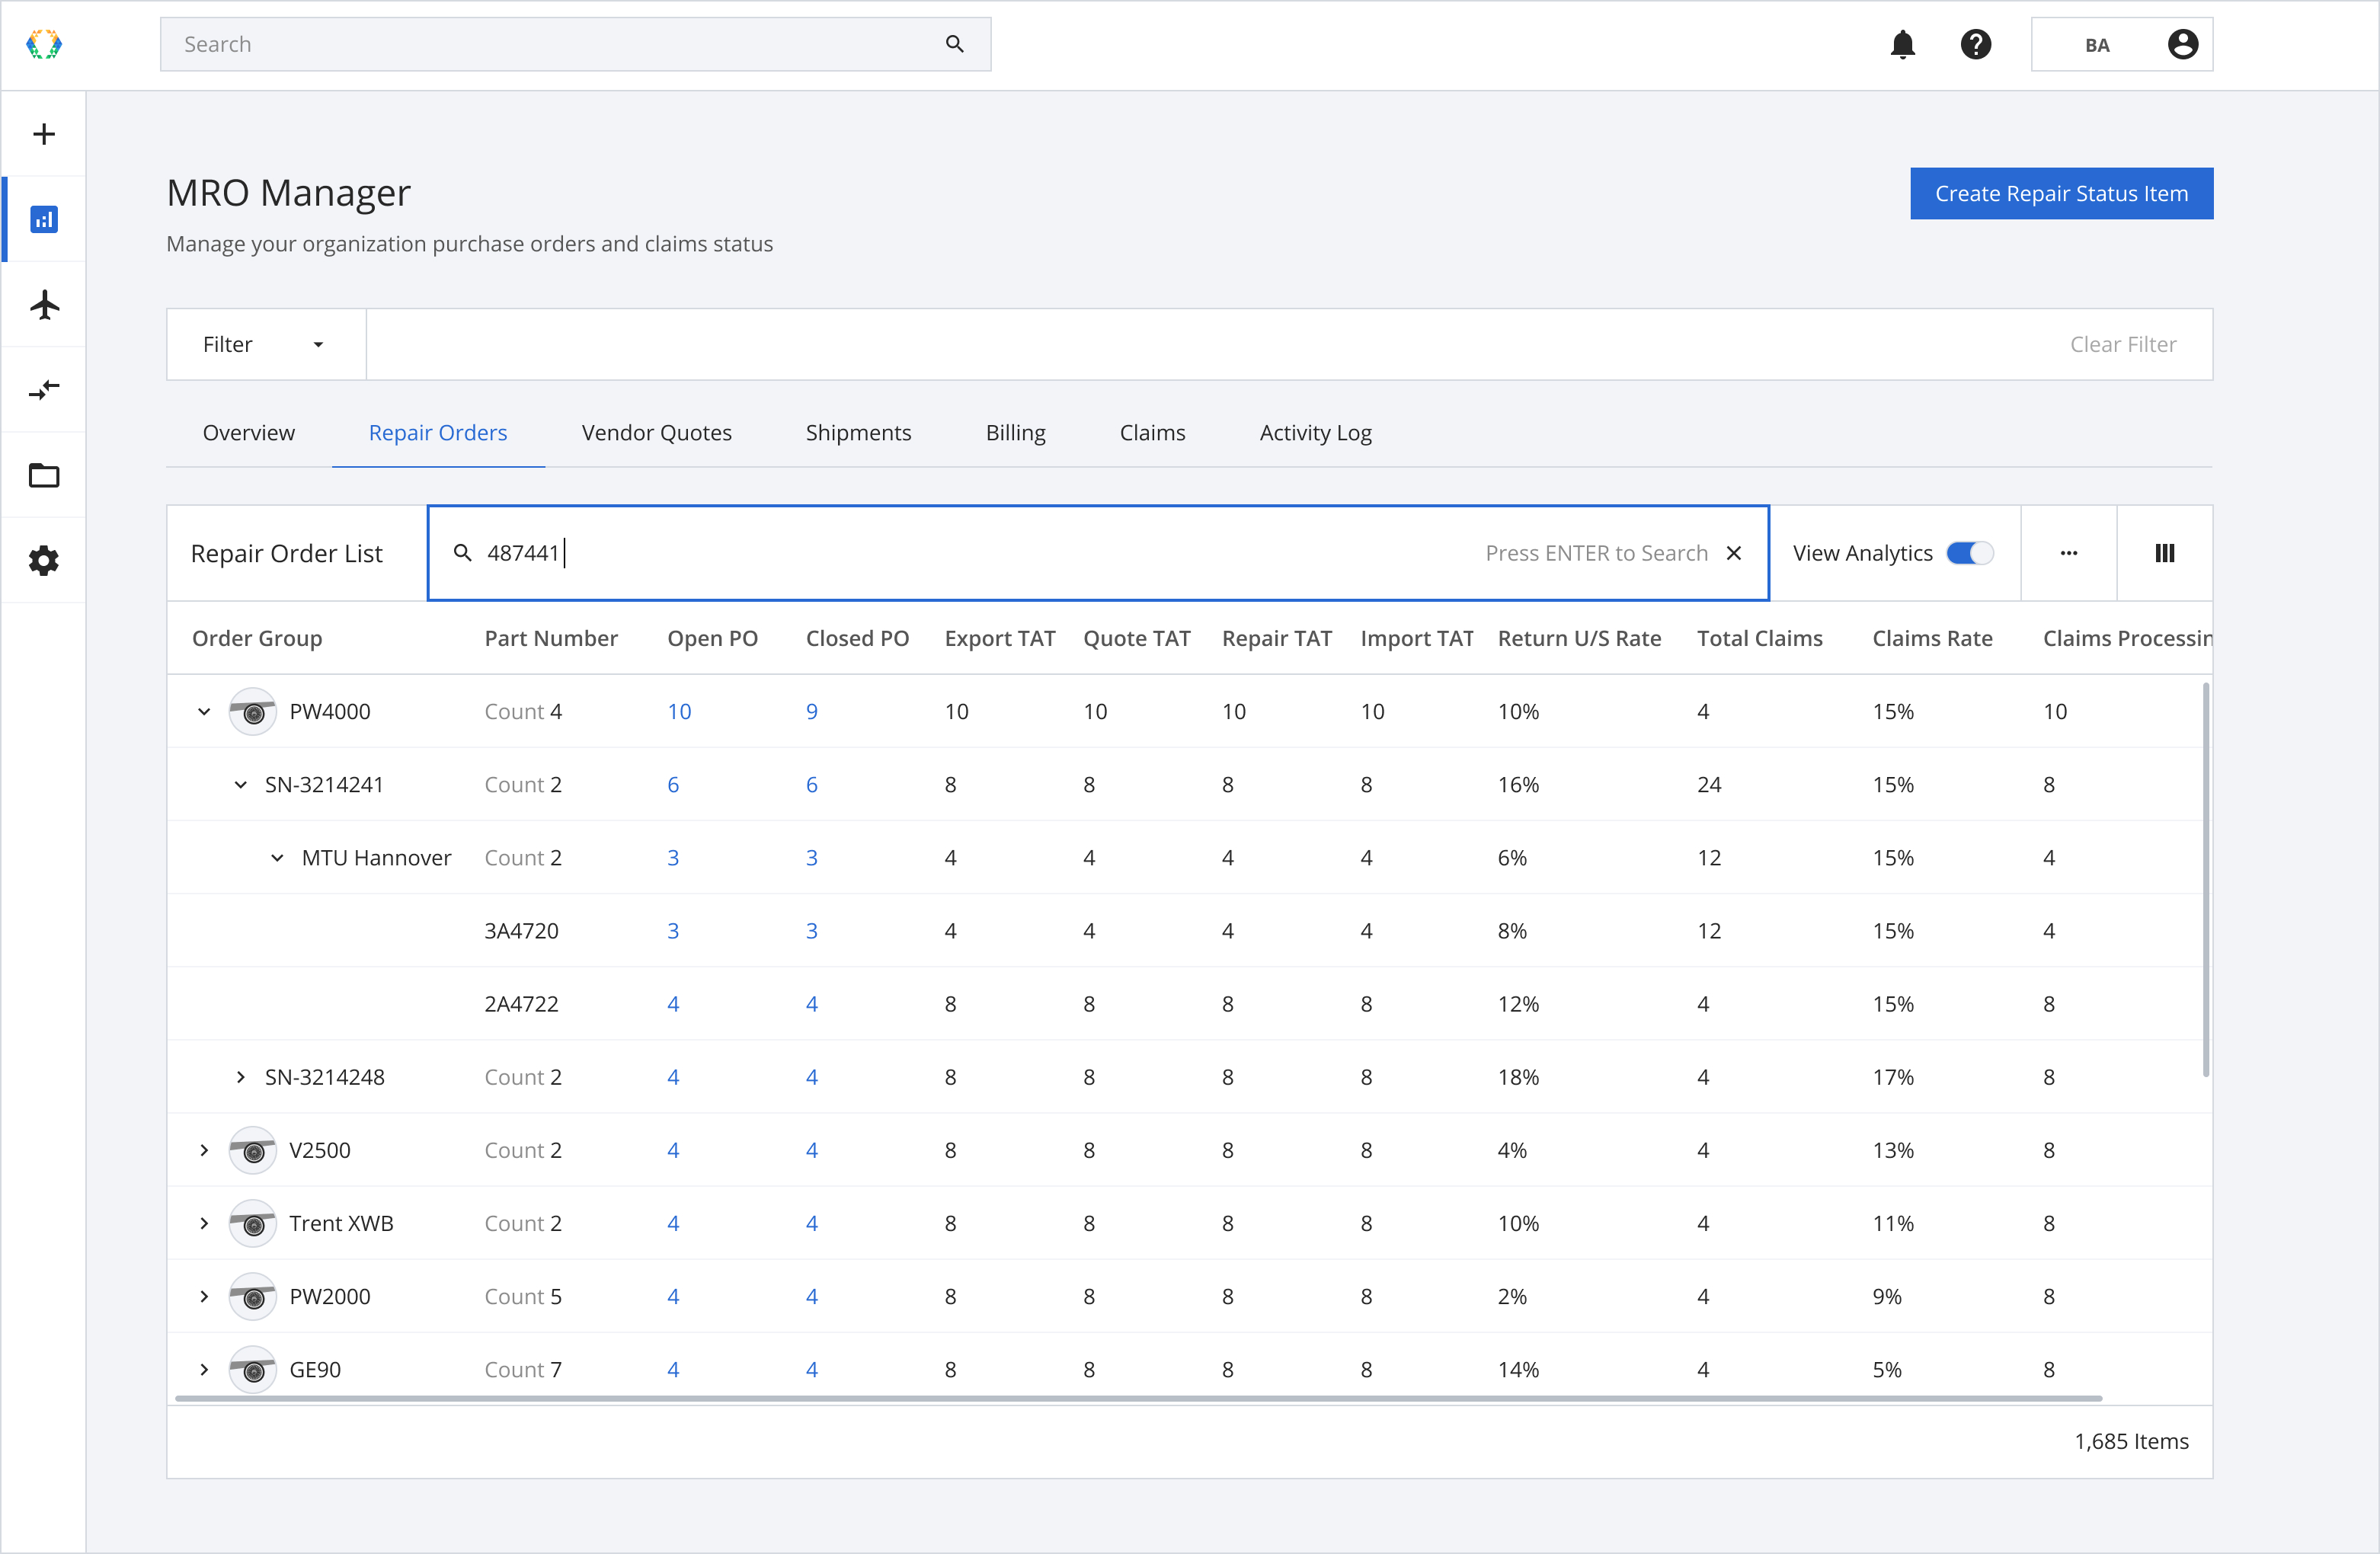Click the Total Claims column header
This screenshot has width=2380, height=1554.
[1759, 638]
